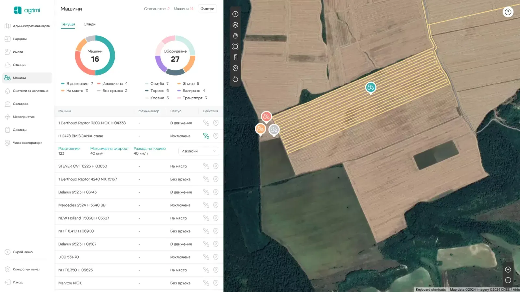The image size is (520, 292).
Task: Open the help question mark icon
Action: pos(508,12)
